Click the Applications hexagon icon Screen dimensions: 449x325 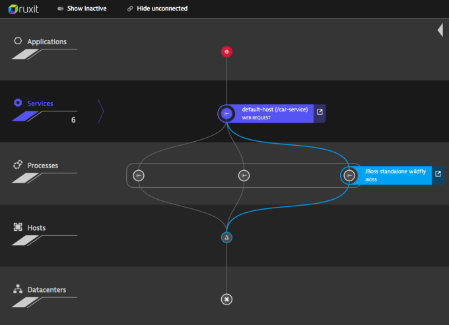(x=18, y=41)
